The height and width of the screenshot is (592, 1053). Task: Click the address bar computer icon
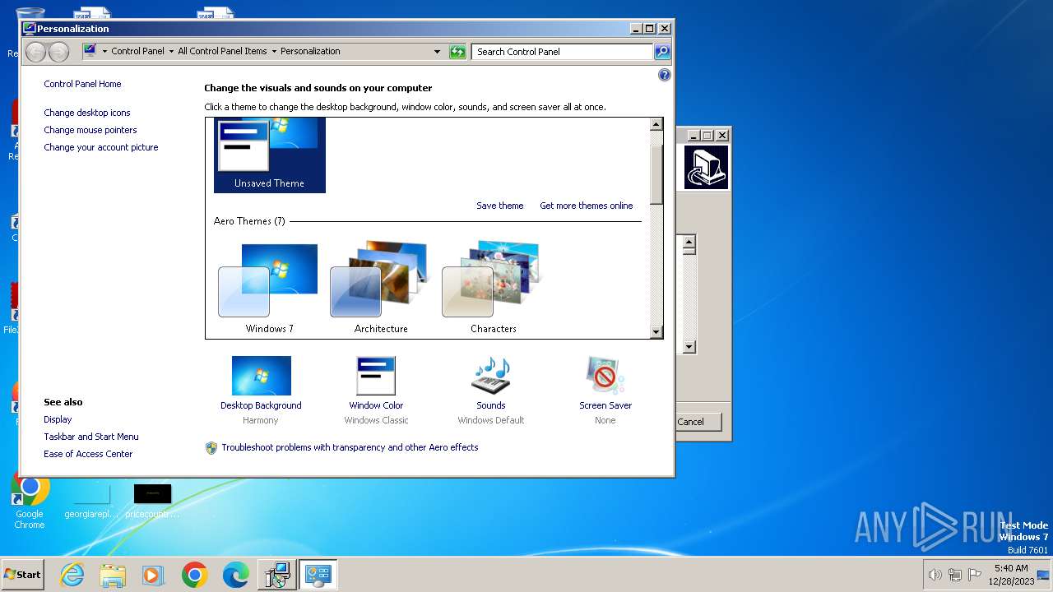(90, 51)
